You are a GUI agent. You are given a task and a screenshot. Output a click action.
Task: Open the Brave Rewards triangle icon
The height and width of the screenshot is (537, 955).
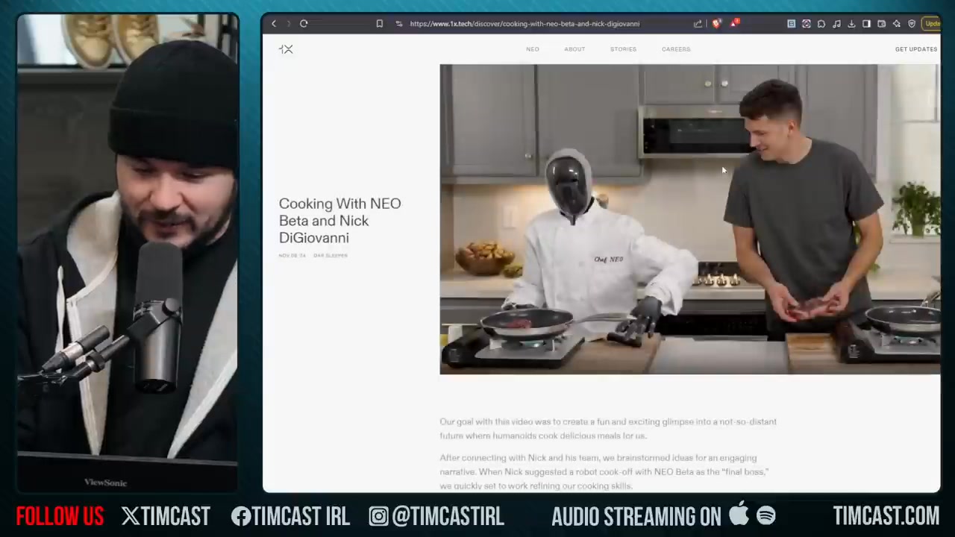coord(735,24)
